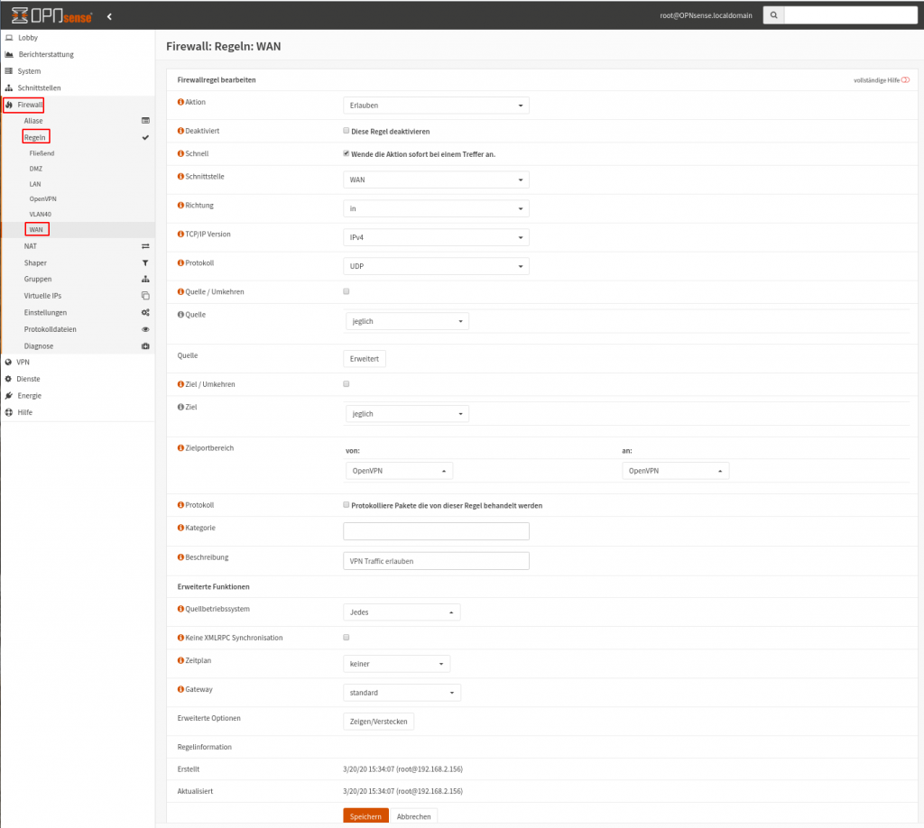Click the search magnifier icon in header
924x828 pixels.
(772, 14)
